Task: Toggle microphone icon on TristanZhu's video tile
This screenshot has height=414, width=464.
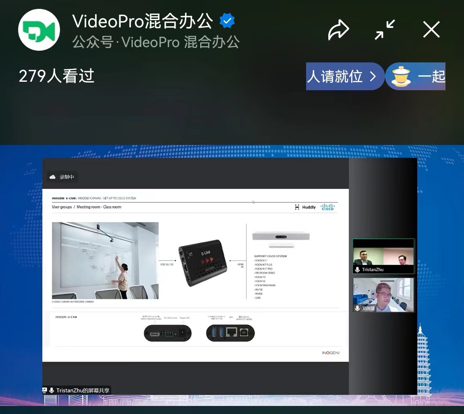Action: (357, 269)
